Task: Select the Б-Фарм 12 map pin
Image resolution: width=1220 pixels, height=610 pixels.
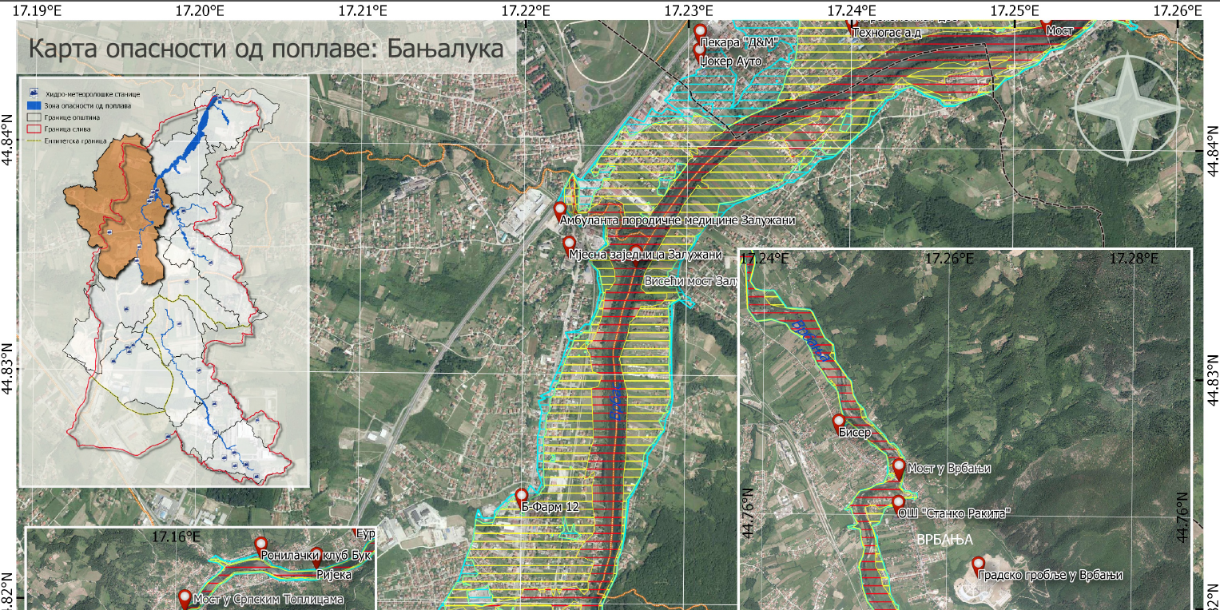Action: pos(522,497)
